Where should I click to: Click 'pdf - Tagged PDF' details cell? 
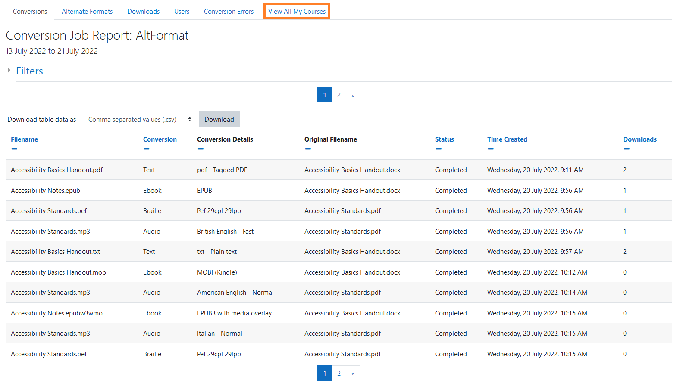222,170
